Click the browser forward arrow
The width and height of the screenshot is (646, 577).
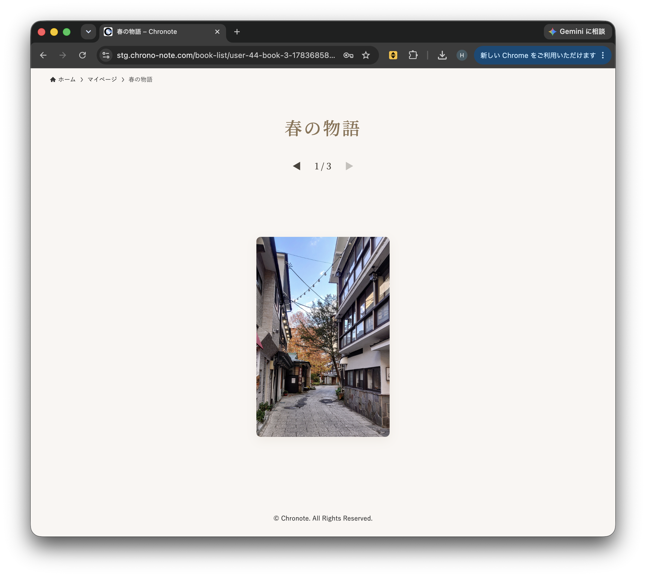point(63,55)
